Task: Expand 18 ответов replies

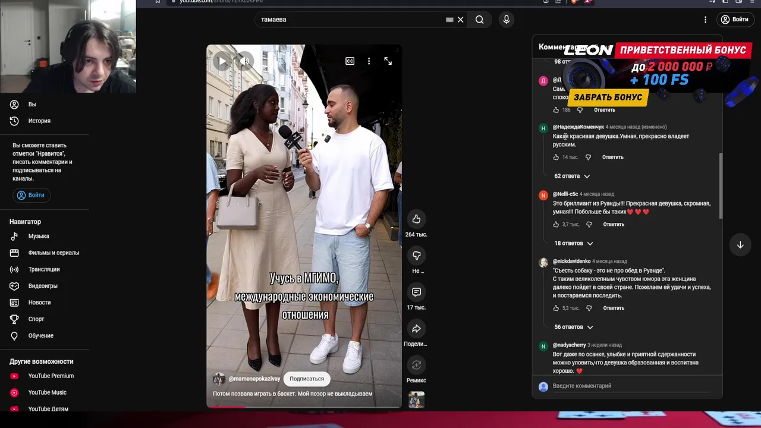Action: [574, 243]
